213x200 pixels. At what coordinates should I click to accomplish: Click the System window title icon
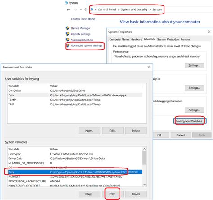coord(67,3)
